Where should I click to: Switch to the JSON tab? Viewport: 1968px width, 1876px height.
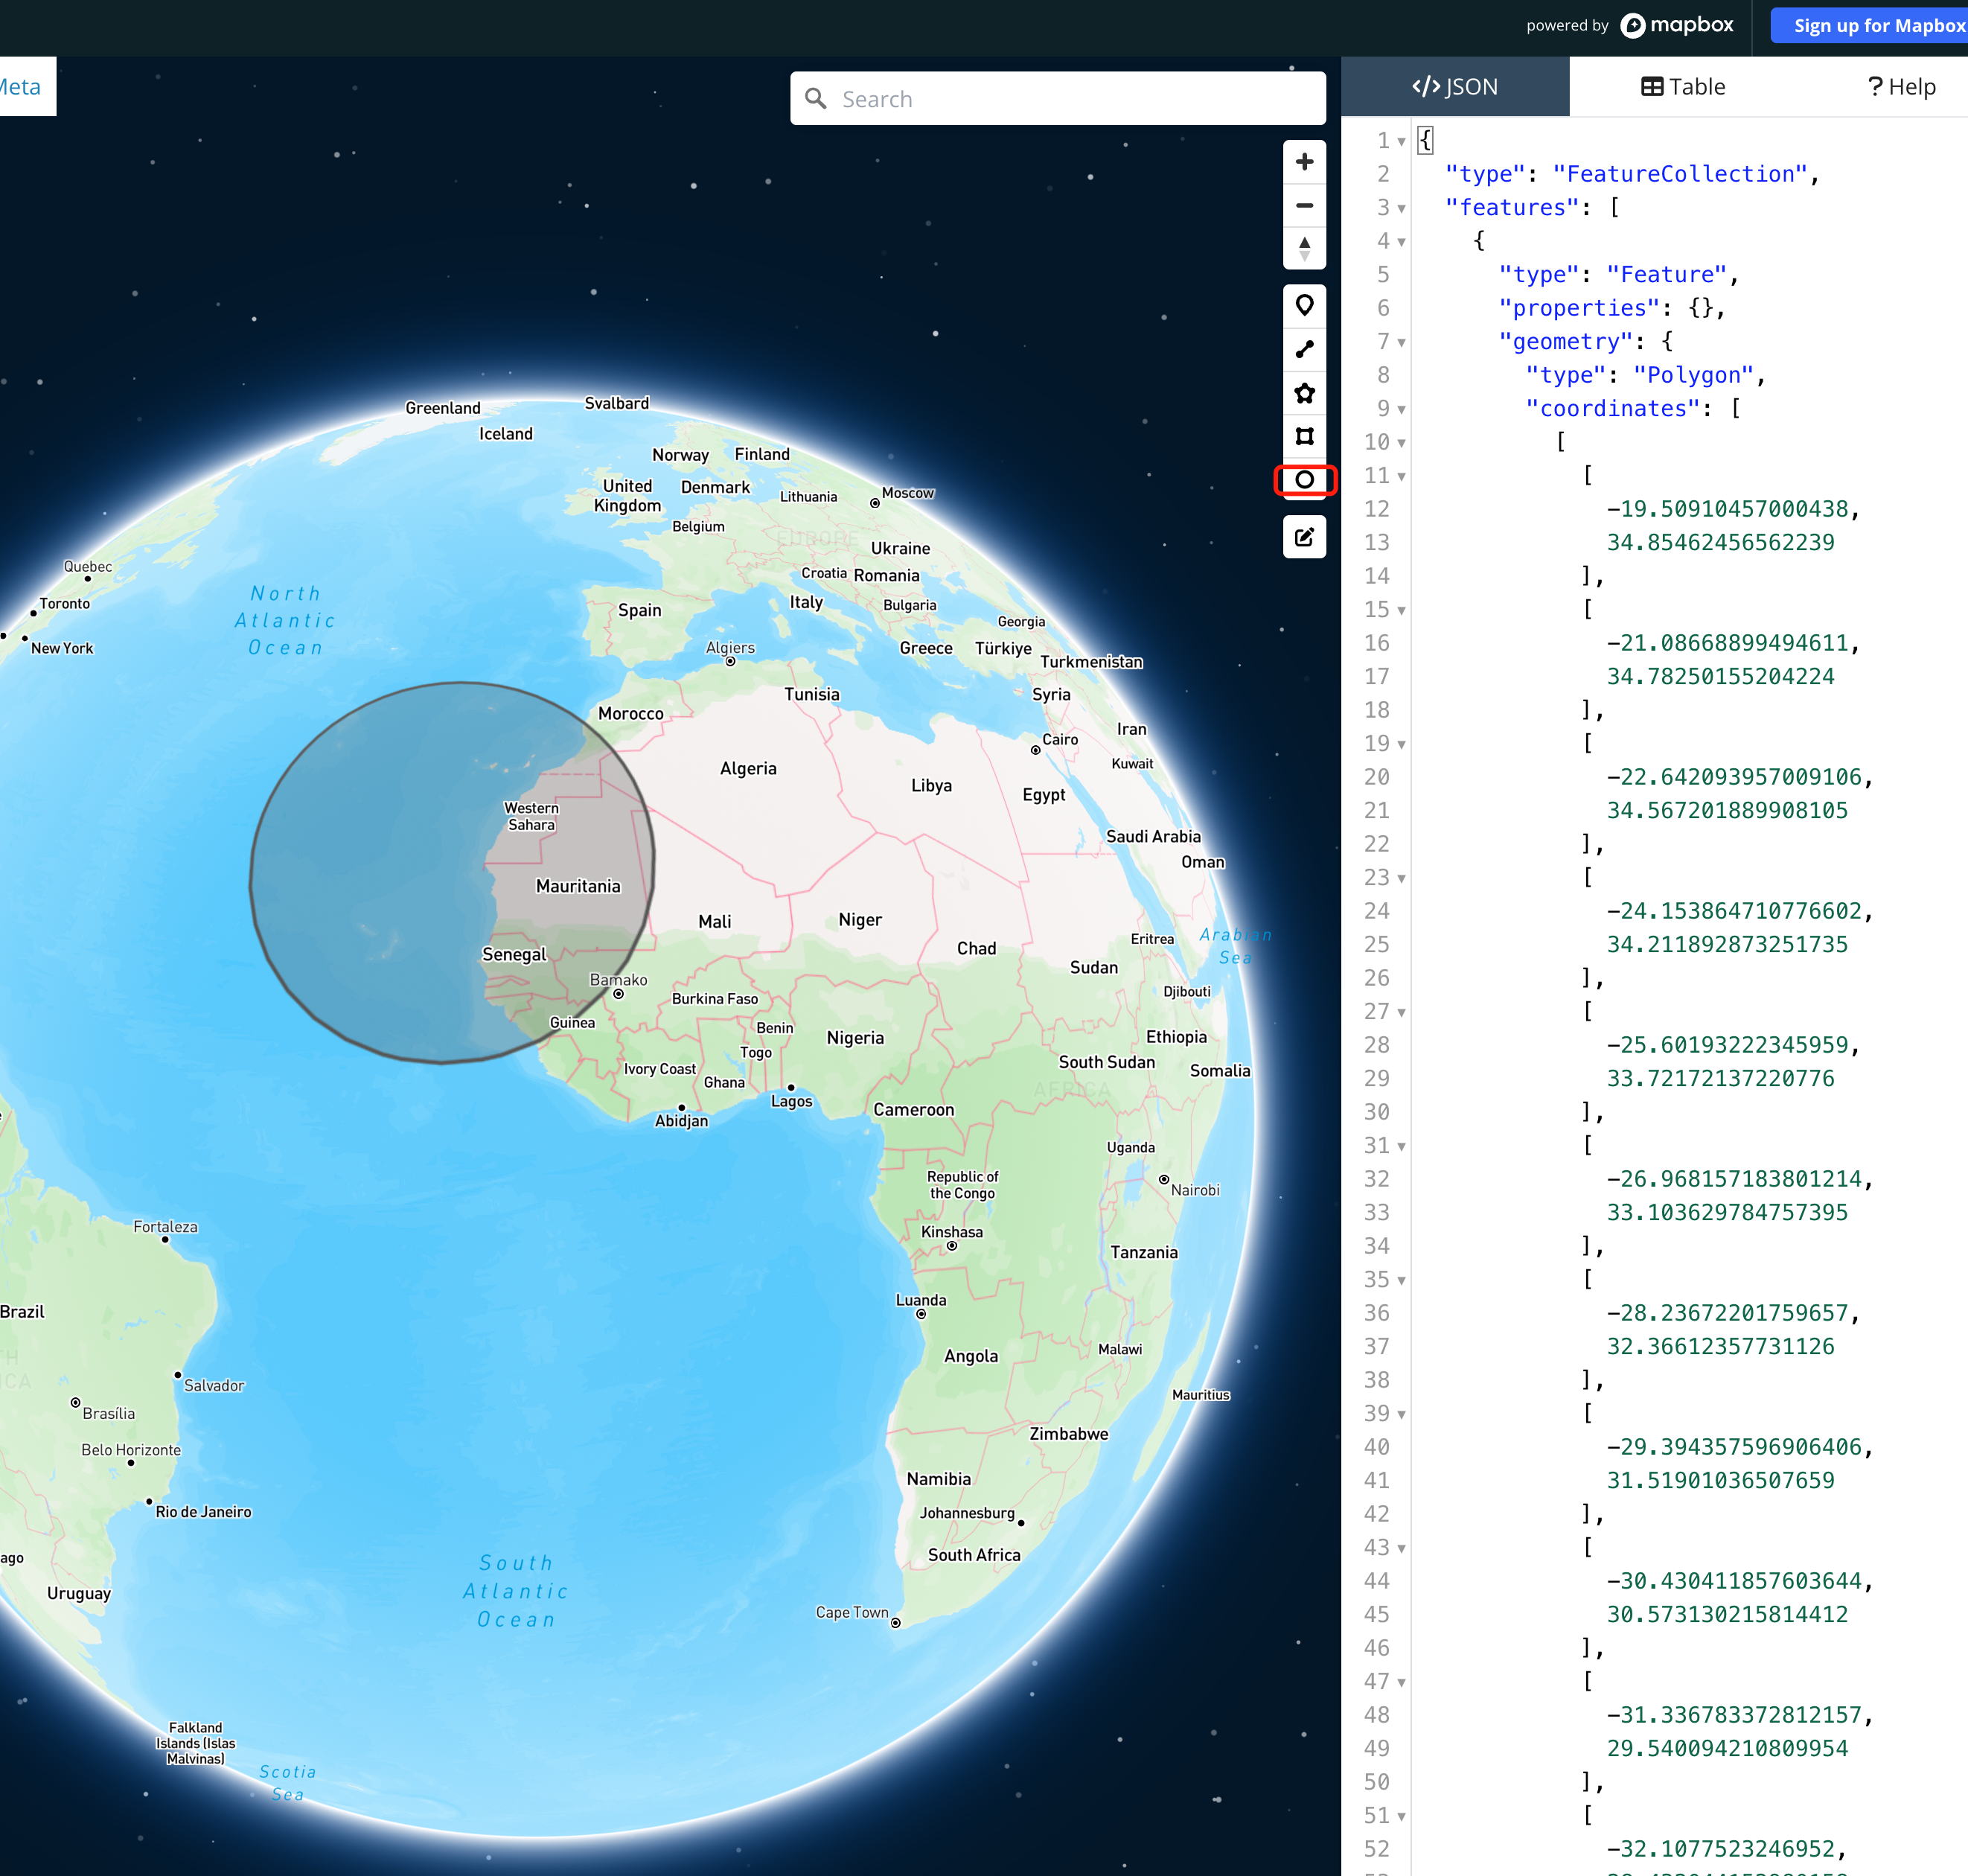pyautogui.click(x=1455, y=87)
